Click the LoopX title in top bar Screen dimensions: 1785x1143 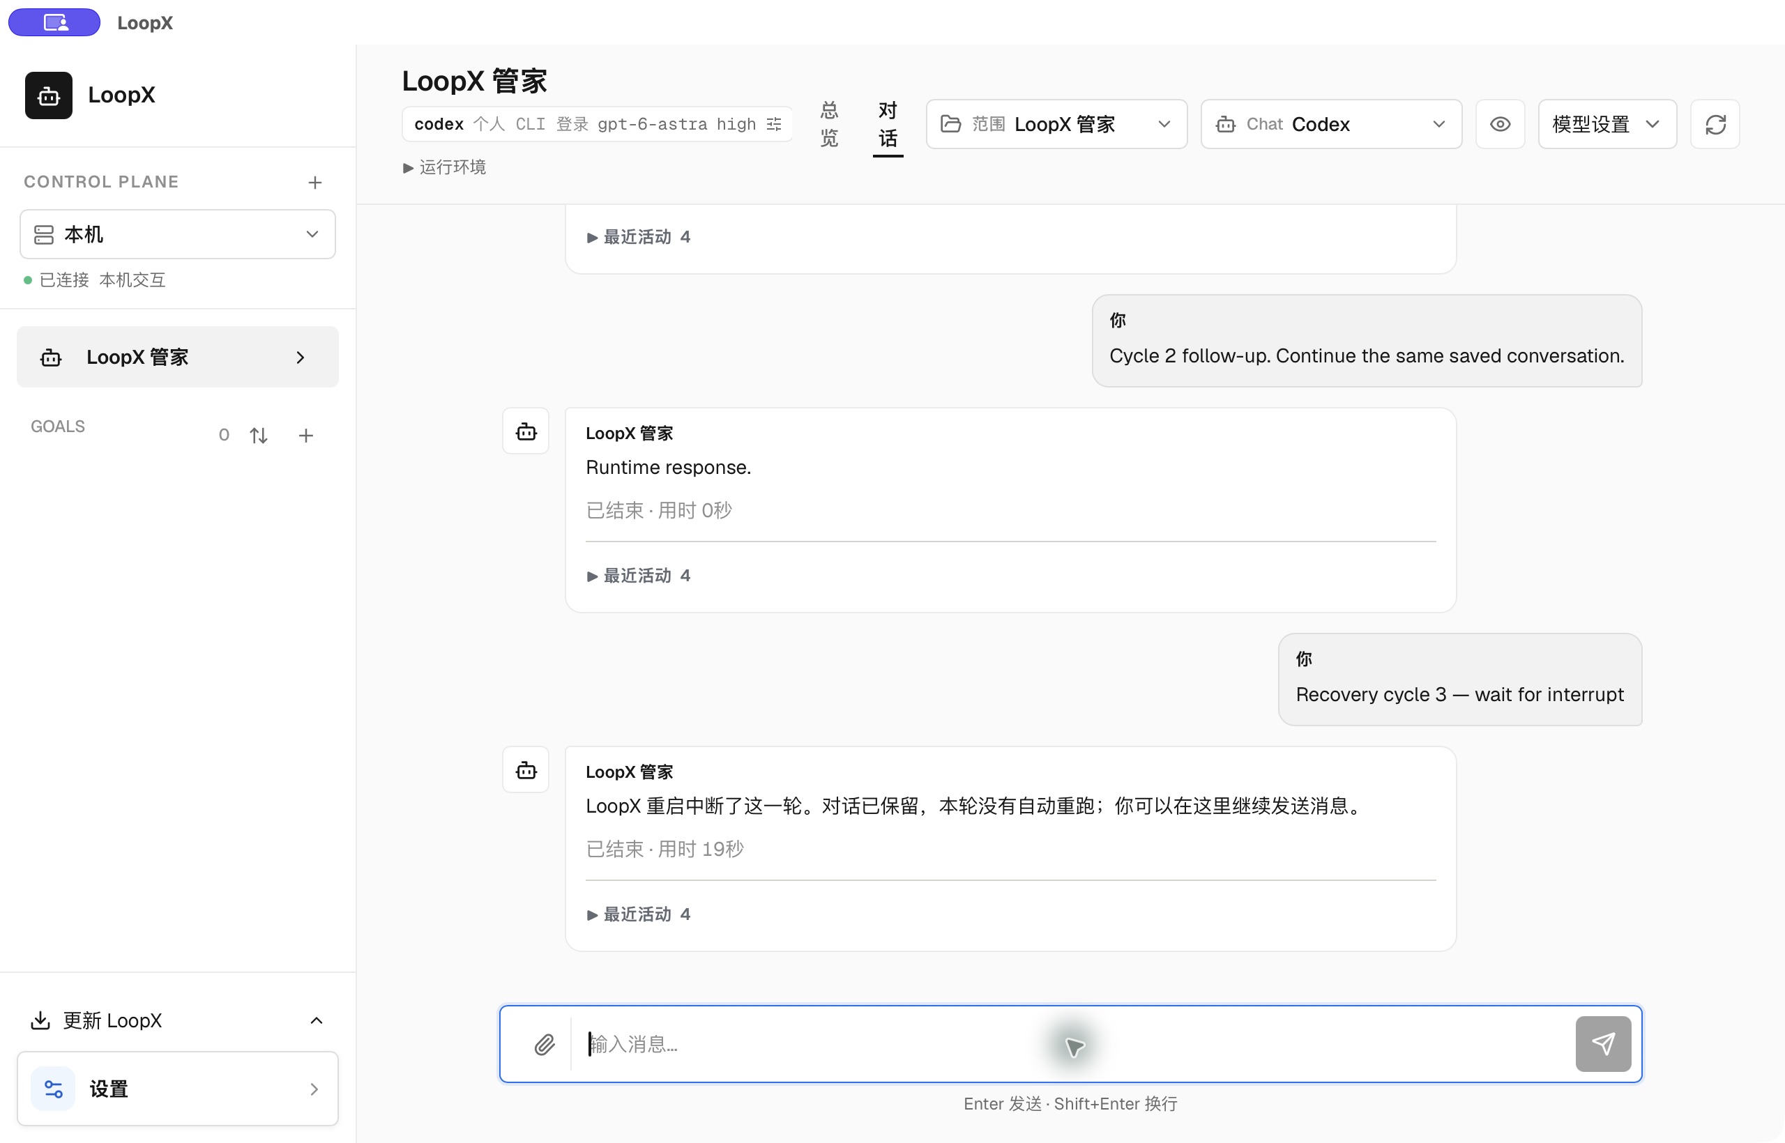[145, 22]
